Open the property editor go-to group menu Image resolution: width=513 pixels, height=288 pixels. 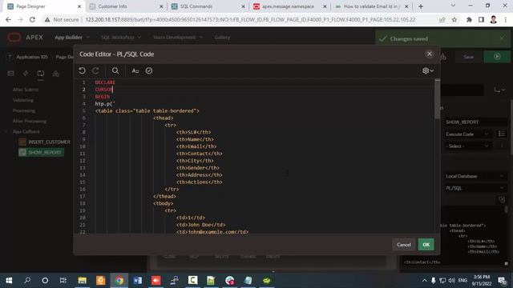coord(499,90)
